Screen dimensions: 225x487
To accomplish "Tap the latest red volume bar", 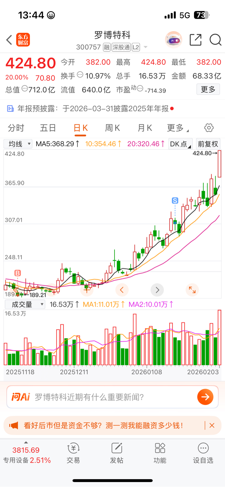I will point(219,338).
